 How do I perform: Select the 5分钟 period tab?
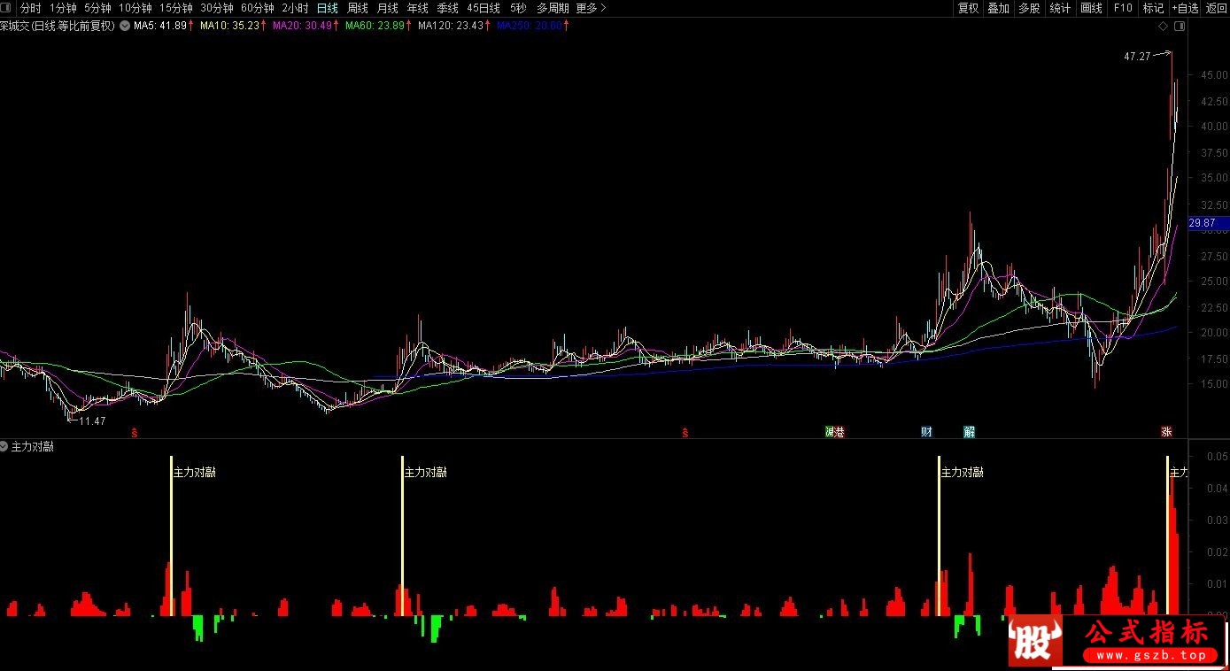[x=97, y=8]
